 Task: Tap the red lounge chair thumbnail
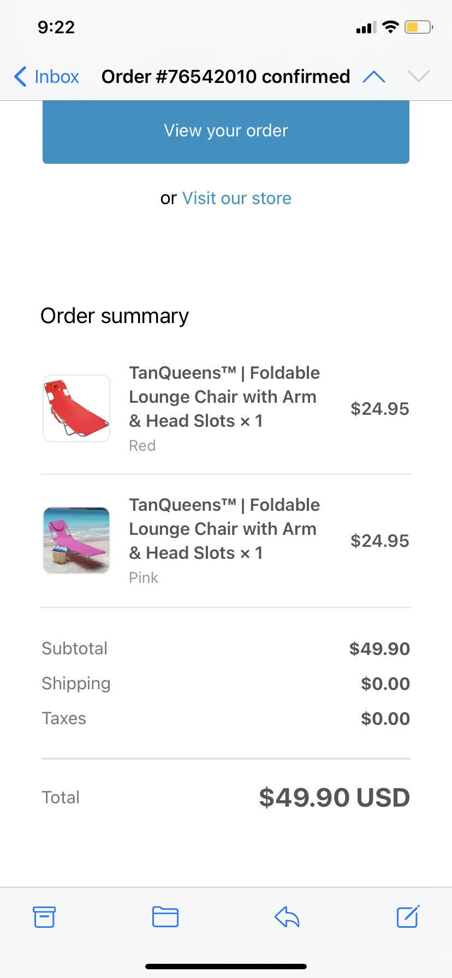tap(76, 408)
